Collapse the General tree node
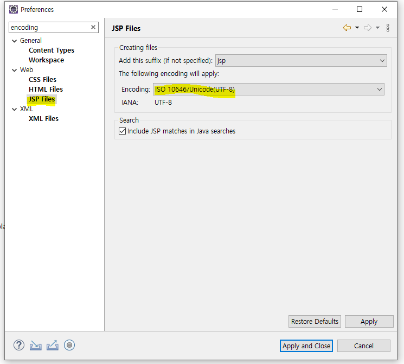 [x=15, y=41]
